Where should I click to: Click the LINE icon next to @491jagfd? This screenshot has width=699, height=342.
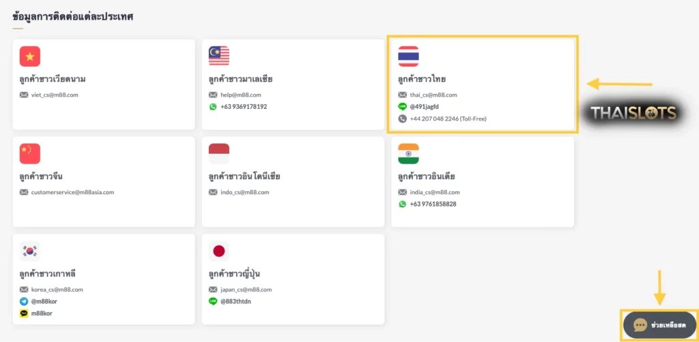[x=403, y=107]
